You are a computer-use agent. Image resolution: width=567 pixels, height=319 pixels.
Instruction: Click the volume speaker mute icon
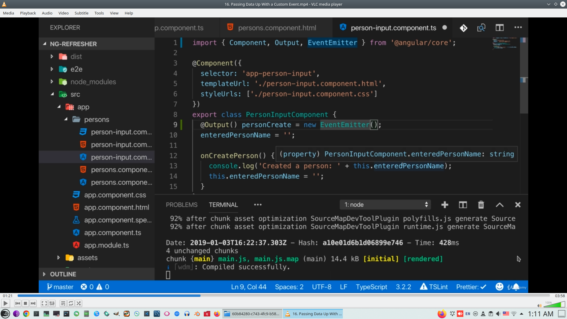pyautogui.click(x=539, y=306)
